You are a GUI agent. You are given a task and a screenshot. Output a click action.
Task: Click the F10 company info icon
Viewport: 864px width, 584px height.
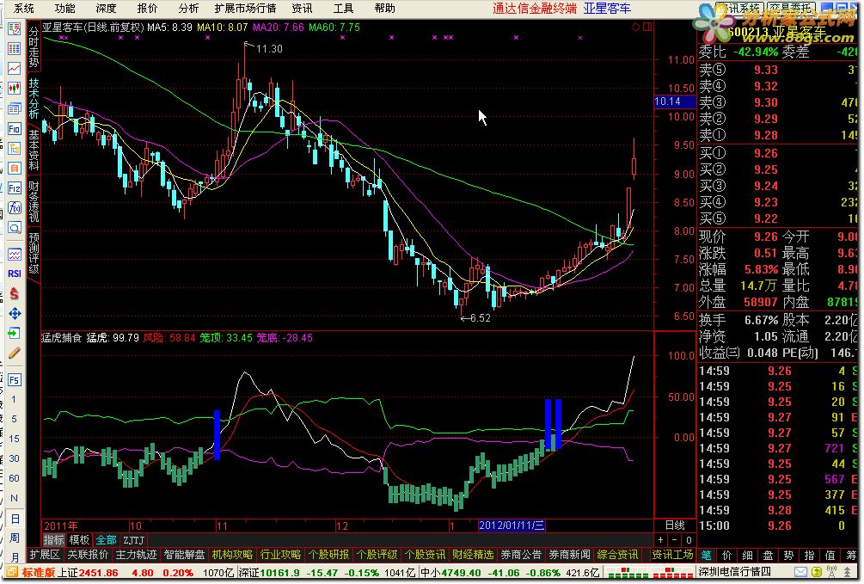point(15,128)
